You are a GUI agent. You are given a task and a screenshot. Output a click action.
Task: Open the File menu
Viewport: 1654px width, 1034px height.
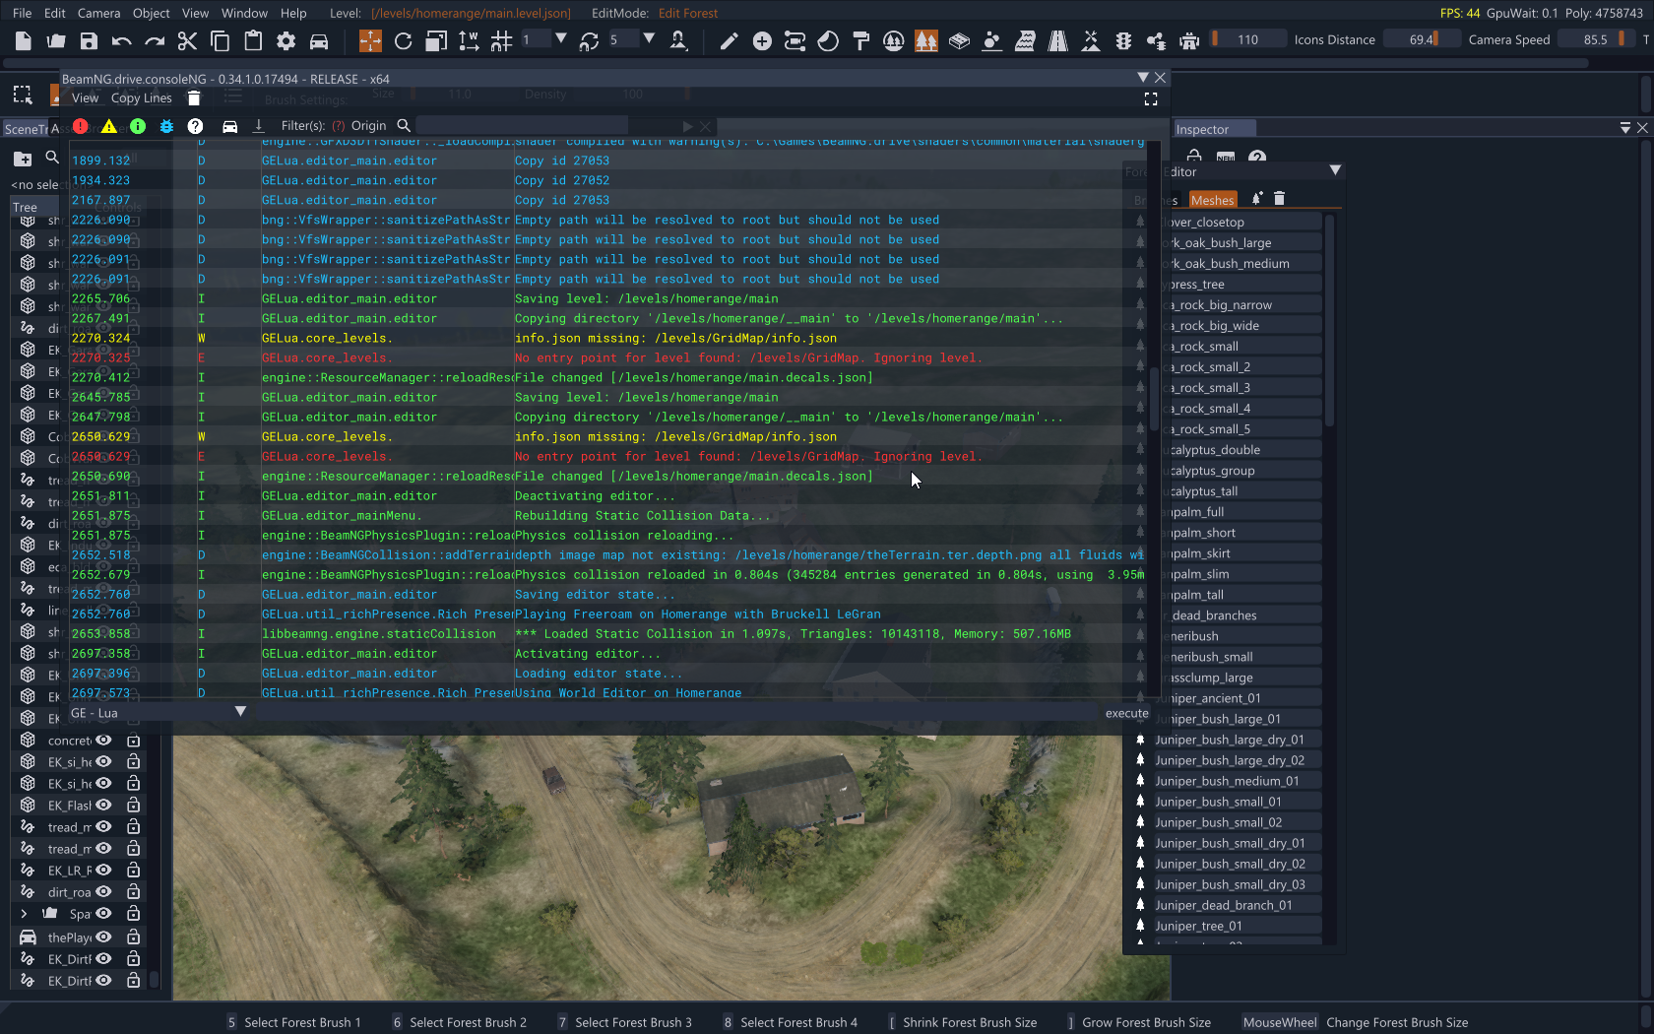[x=22, y=13]
